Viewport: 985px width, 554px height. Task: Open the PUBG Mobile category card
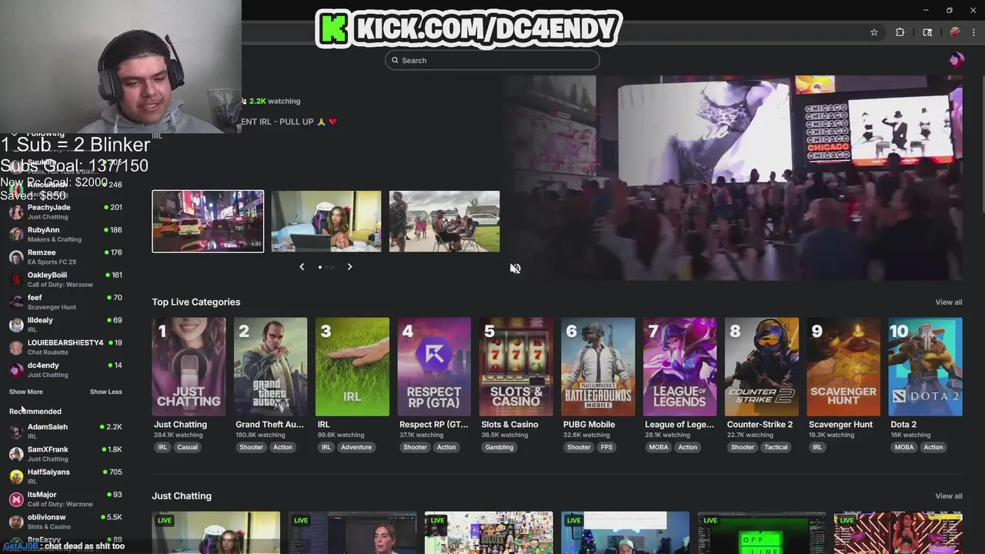pyautogui.click(x=598, y=366)
